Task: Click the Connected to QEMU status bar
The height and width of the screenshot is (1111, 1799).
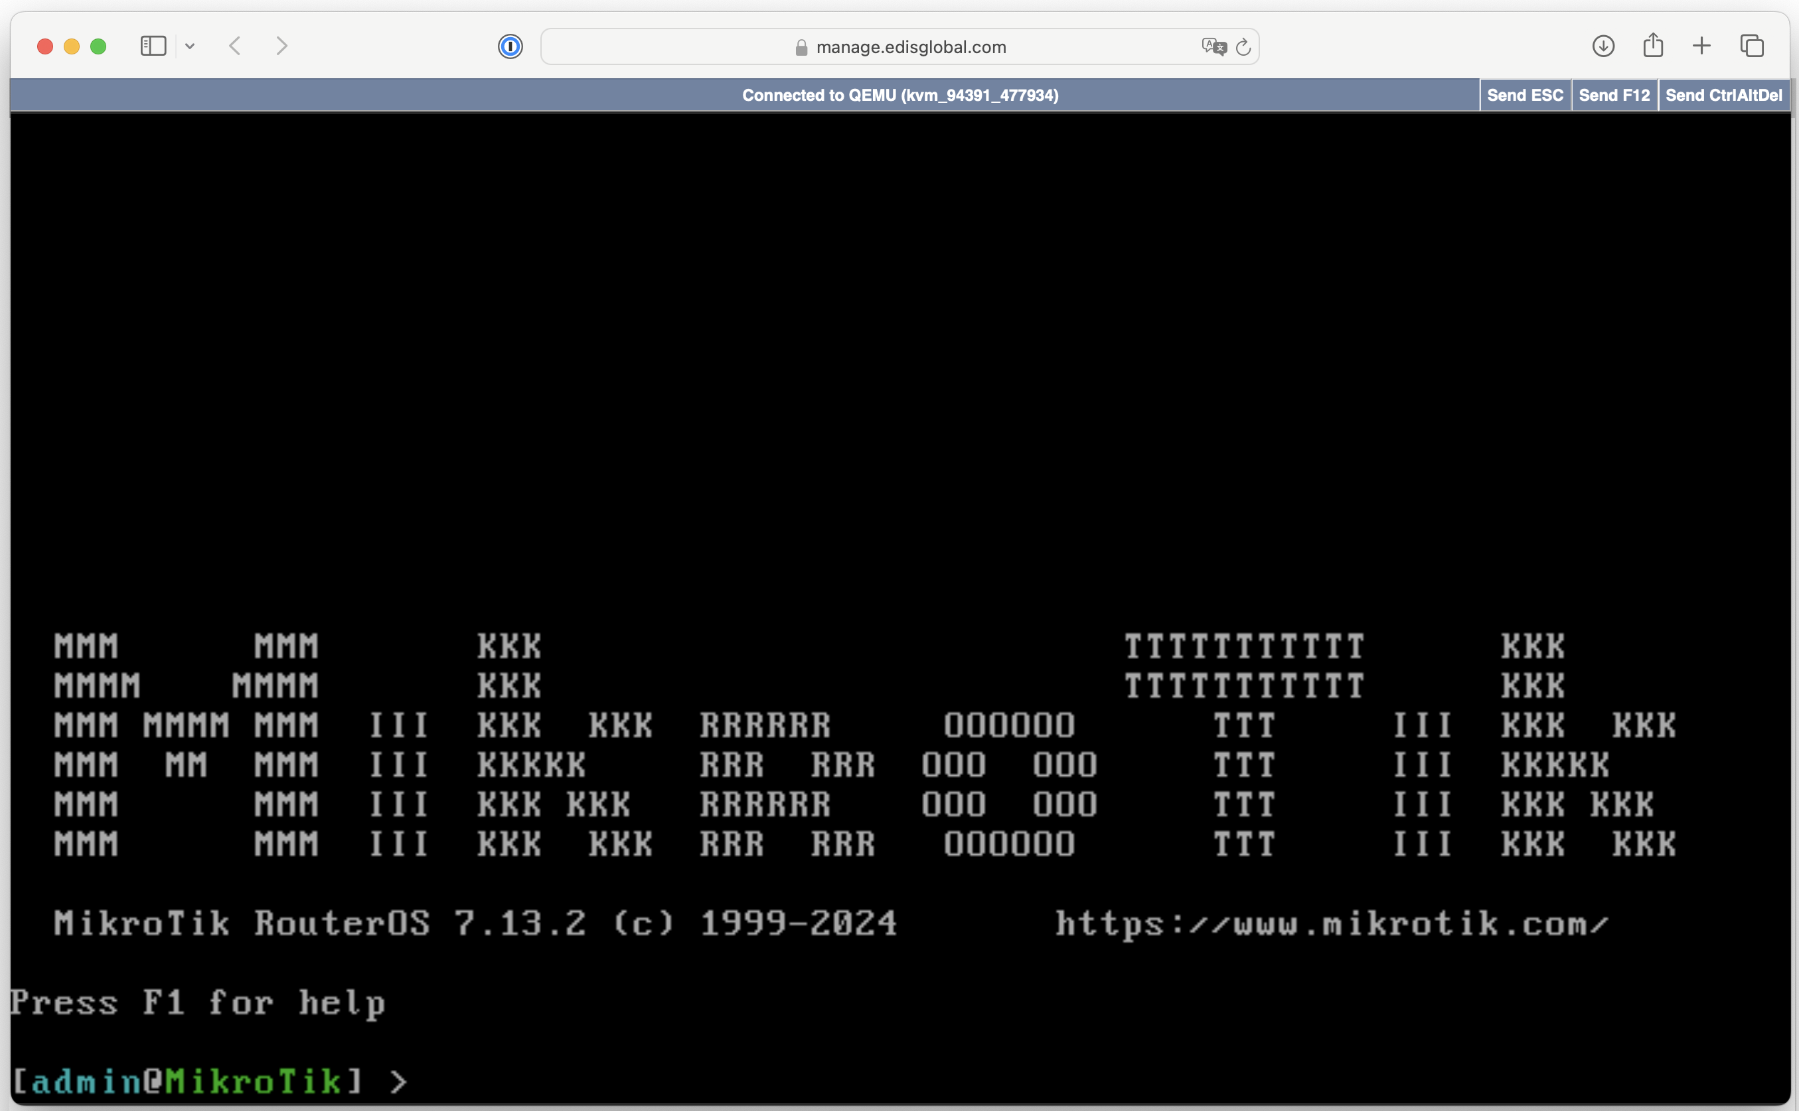Action: [899, 96]
